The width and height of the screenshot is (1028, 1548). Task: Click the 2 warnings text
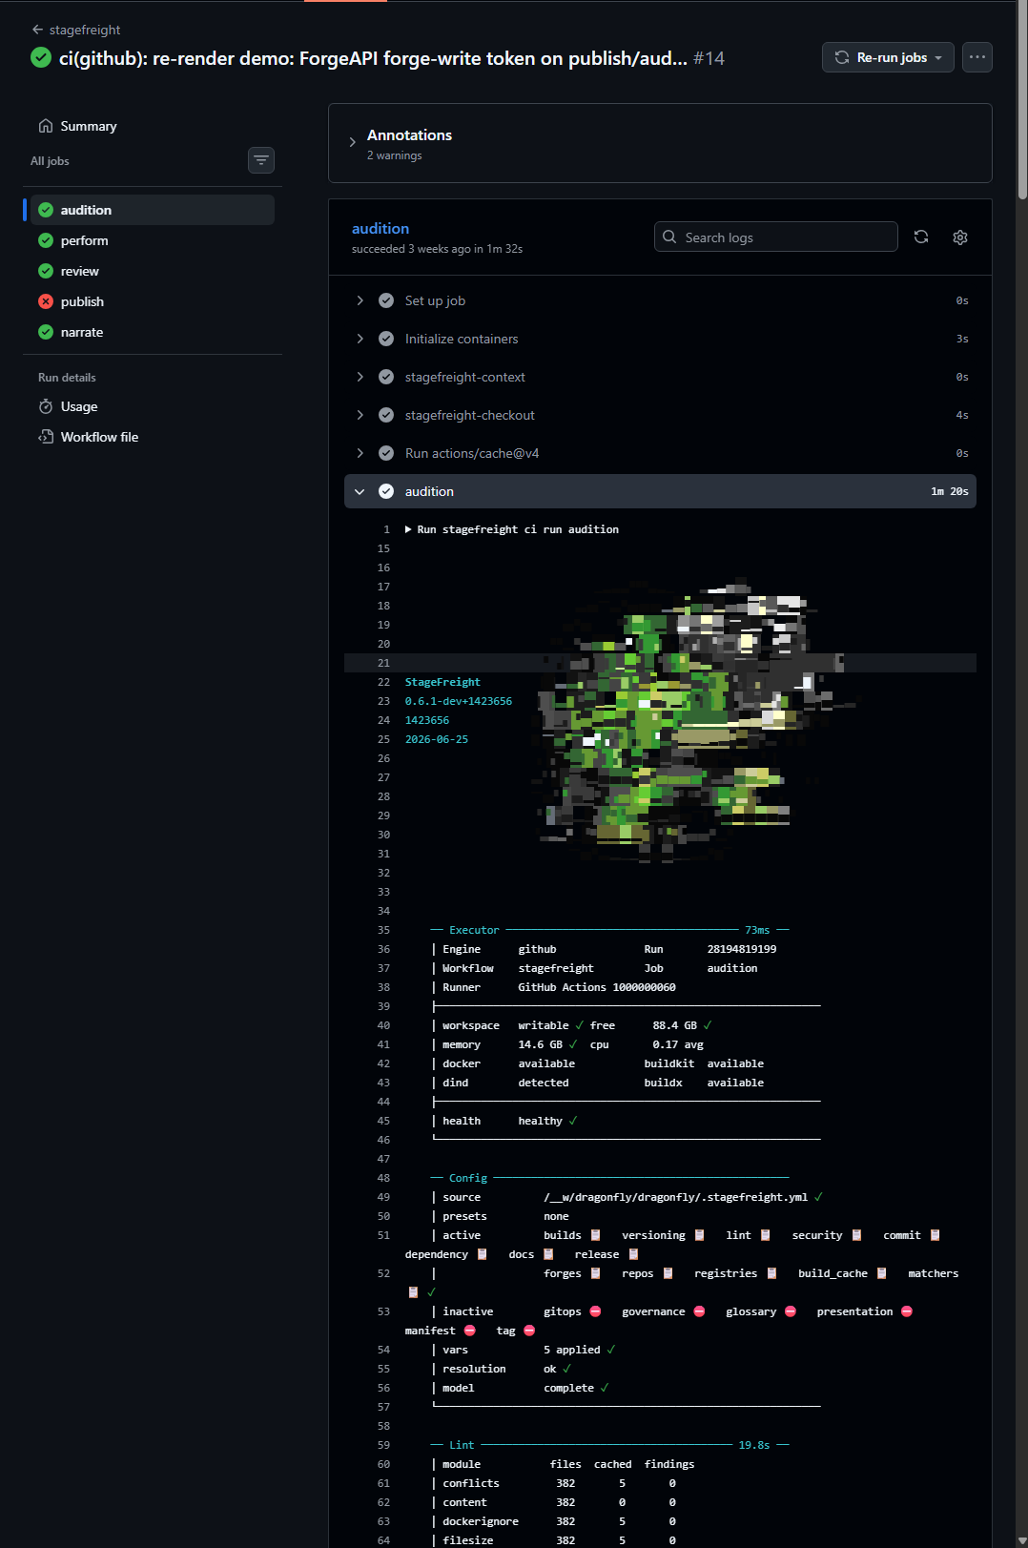click(x=394, y=155)
